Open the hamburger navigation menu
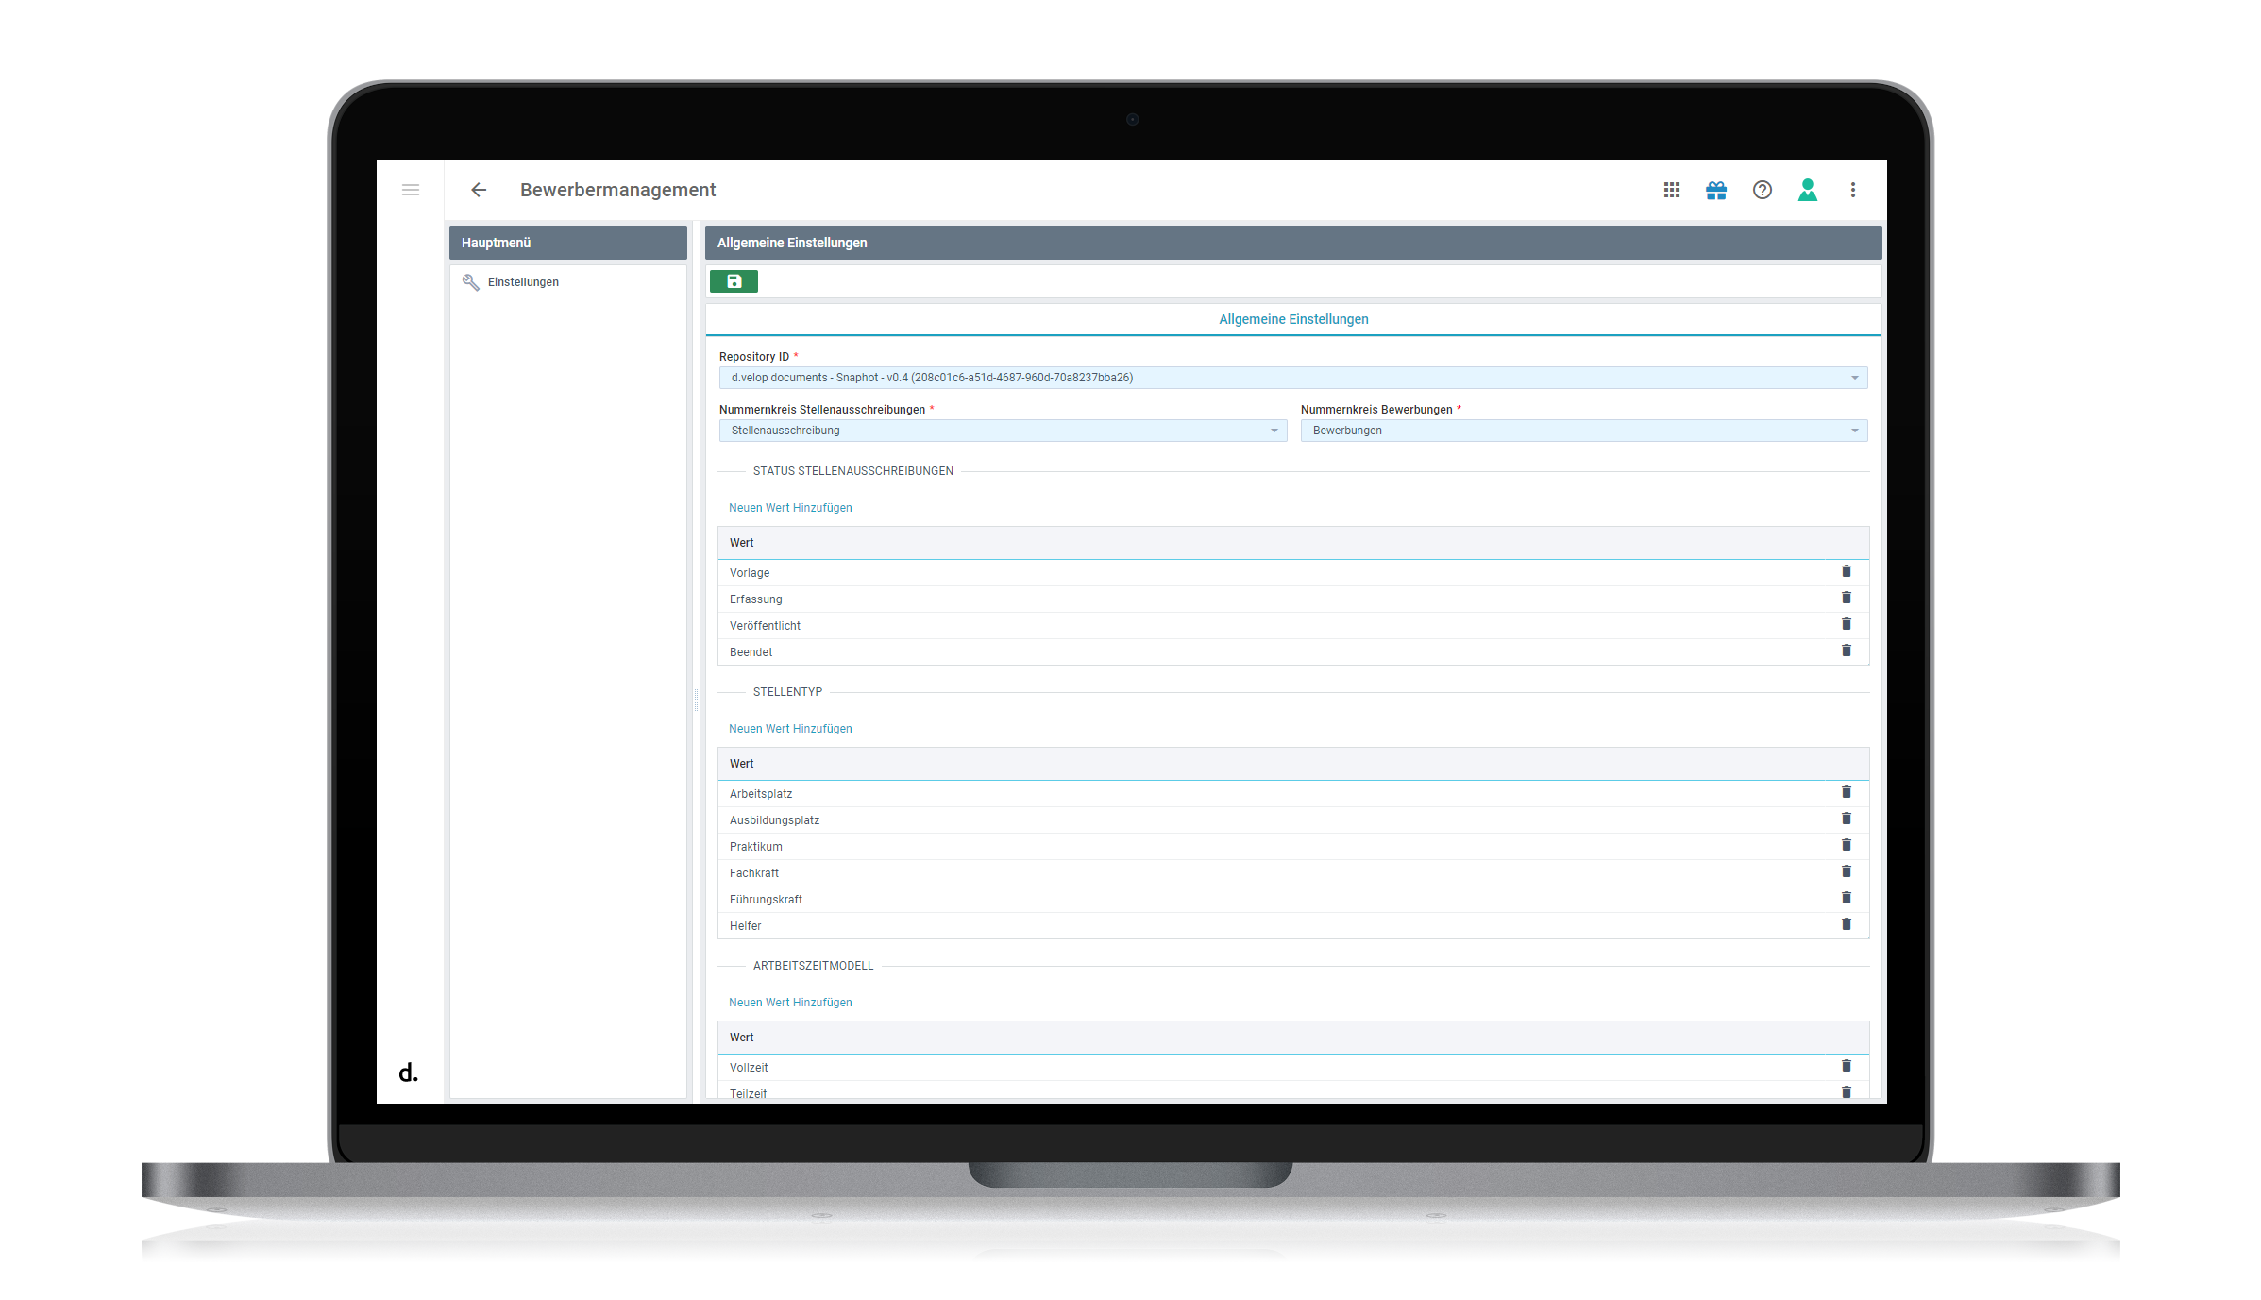 [x=411, y=190]
